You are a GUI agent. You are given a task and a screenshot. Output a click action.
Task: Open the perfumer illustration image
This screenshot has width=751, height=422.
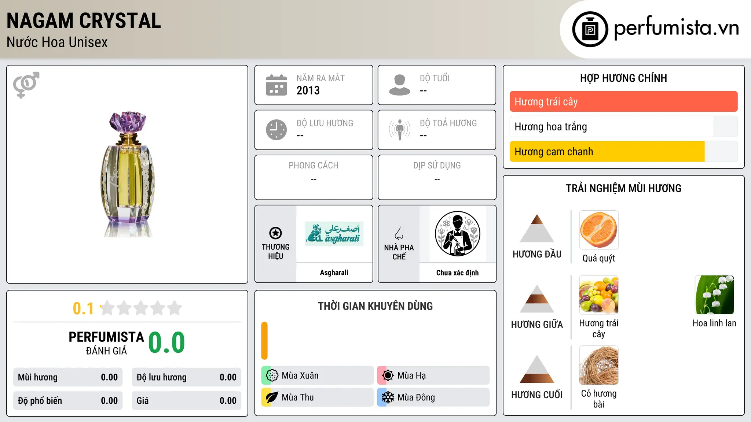tap(457, 234)
